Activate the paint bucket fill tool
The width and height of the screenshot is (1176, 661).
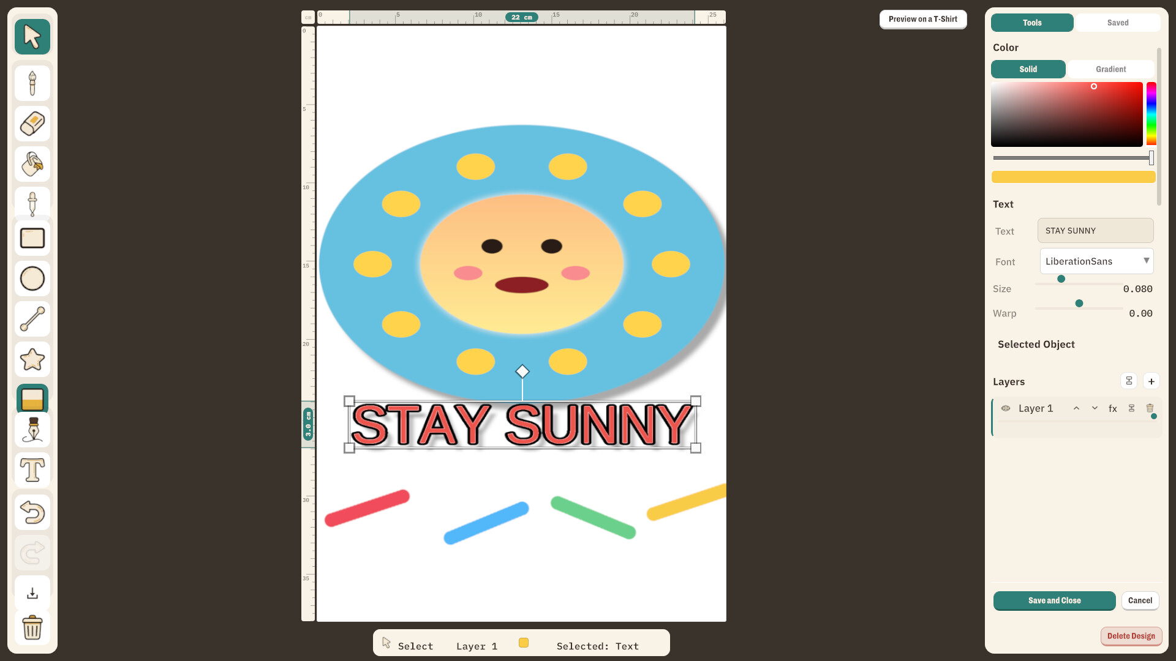[32, 164]
